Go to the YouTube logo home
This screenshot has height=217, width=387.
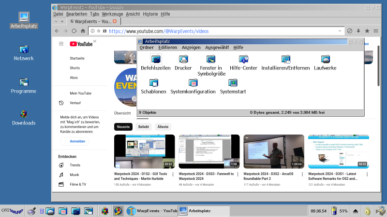pos(81,44)
